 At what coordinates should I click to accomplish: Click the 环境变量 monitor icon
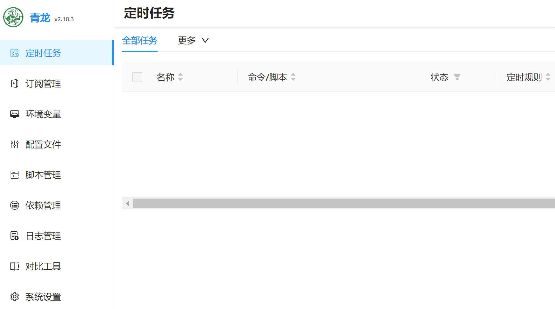pos(15,114)
